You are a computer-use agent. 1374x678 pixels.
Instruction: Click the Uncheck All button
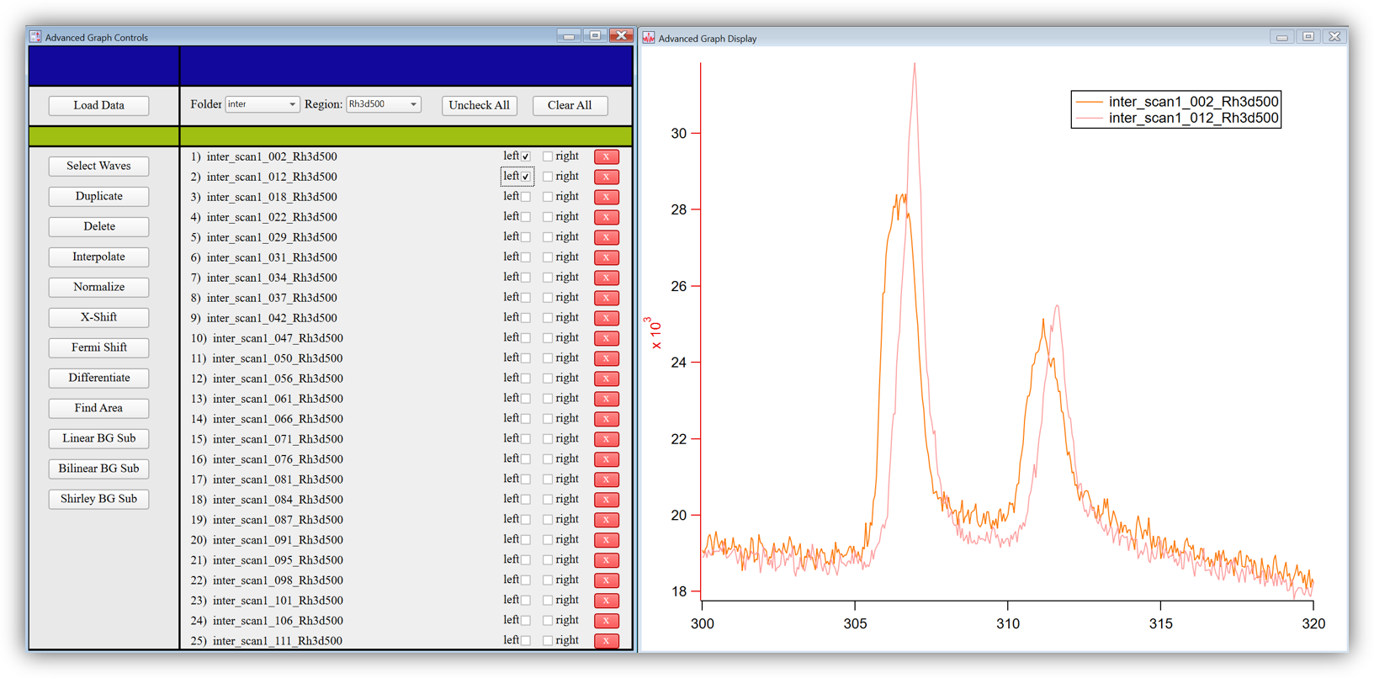479,105
